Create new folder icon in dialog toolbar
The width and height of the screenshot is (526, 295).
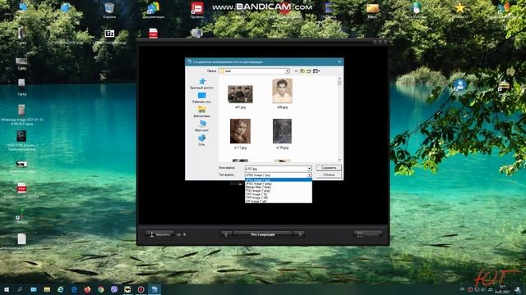click(309, 71)
